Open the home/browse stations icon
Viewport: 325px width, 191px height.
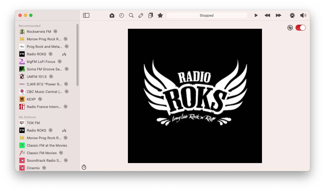(x=112, y=16)
